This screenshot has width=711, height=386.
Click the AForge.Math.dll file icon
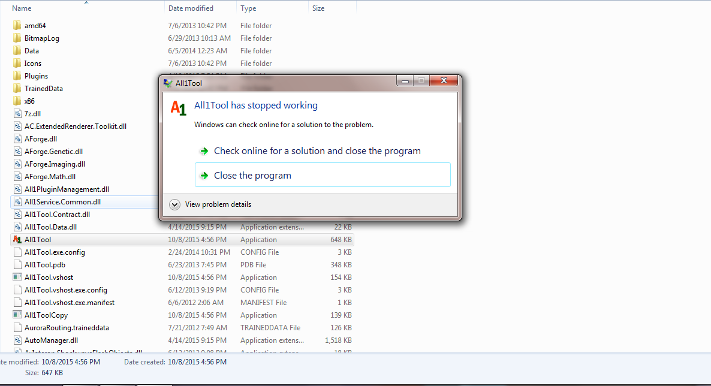pyautogui.click(x=17, y=176)
